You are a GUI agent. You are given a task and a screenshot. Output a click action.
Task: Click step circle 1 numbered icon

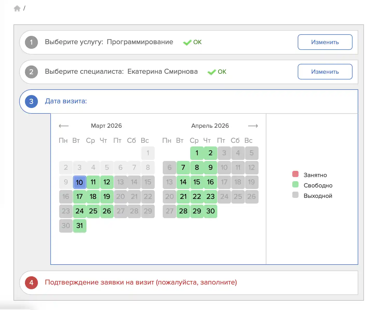click(31, 42)
